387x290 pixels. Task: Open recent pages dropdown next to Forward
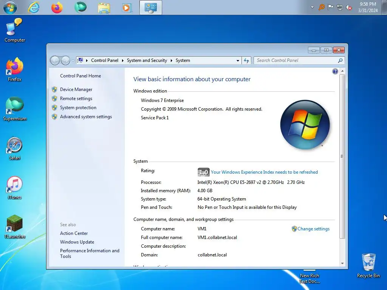73,60
